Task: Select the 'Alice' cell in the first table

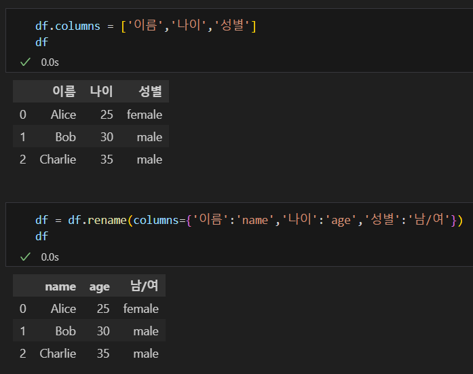Action: [63, 115]
